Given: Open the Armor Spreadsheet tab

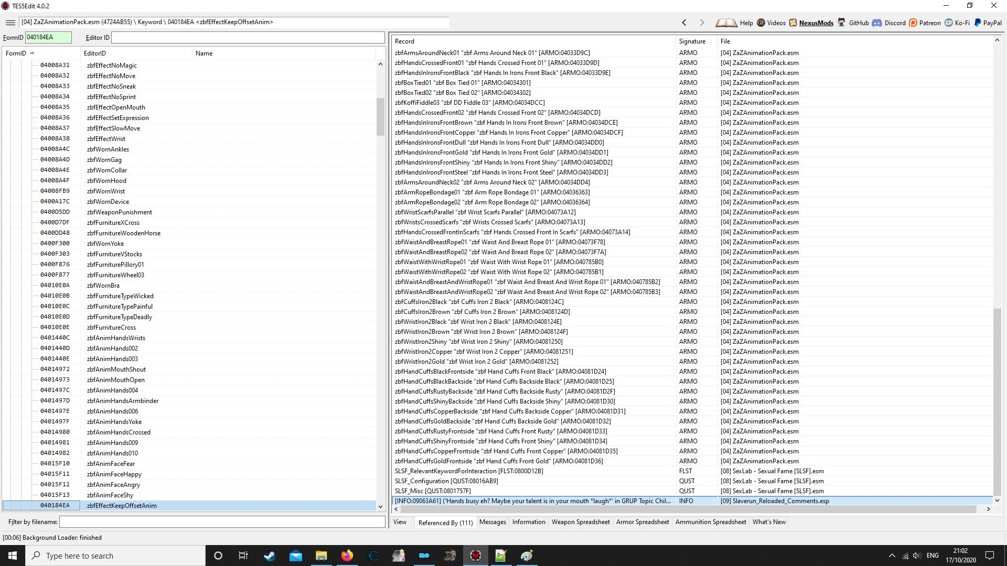Looking at the screenshot, I should tap(642, 522).
